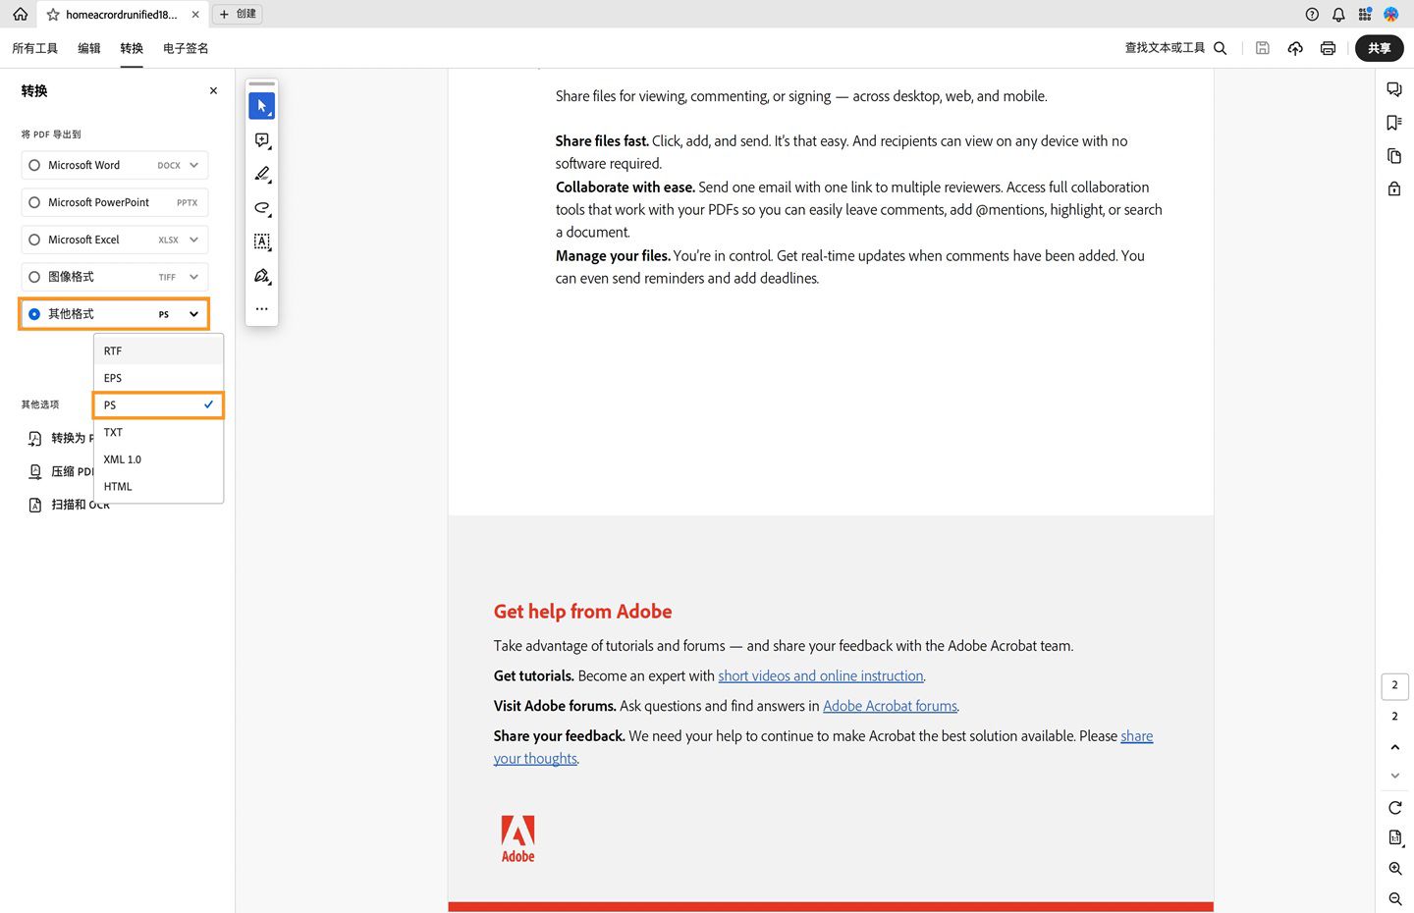This screenshot has height=913, width=1414.
Task: Click the zoom in magnifier
Action: click(1394, 869)
